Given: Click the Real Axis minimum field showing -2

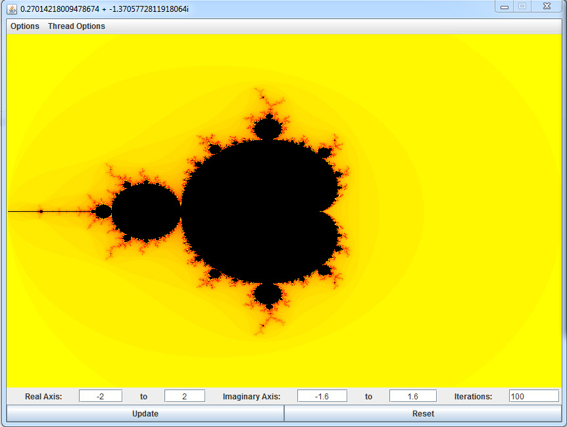Looking at the screenshot, I should [x=101, y=396].
